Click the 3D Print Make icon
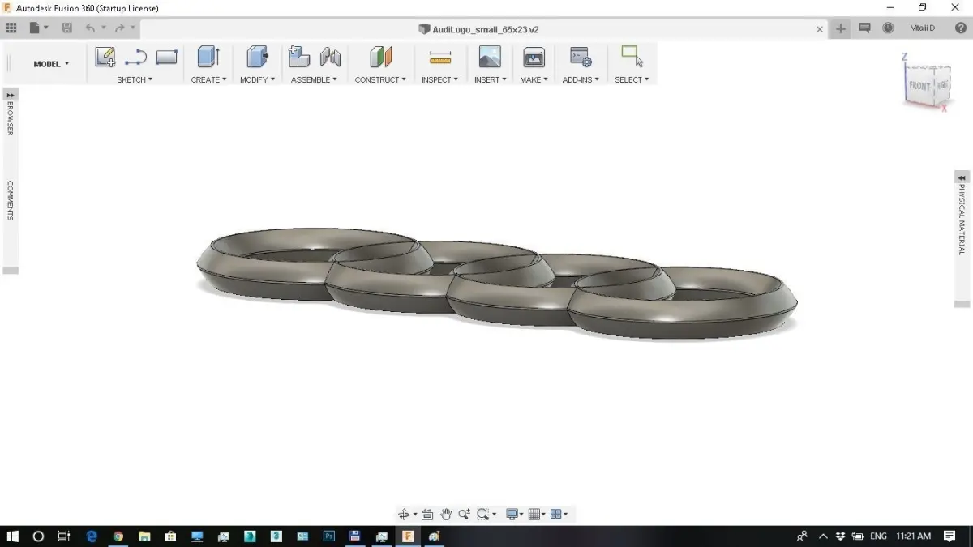This screenshot has height=547, width=973. click(534, 57)
